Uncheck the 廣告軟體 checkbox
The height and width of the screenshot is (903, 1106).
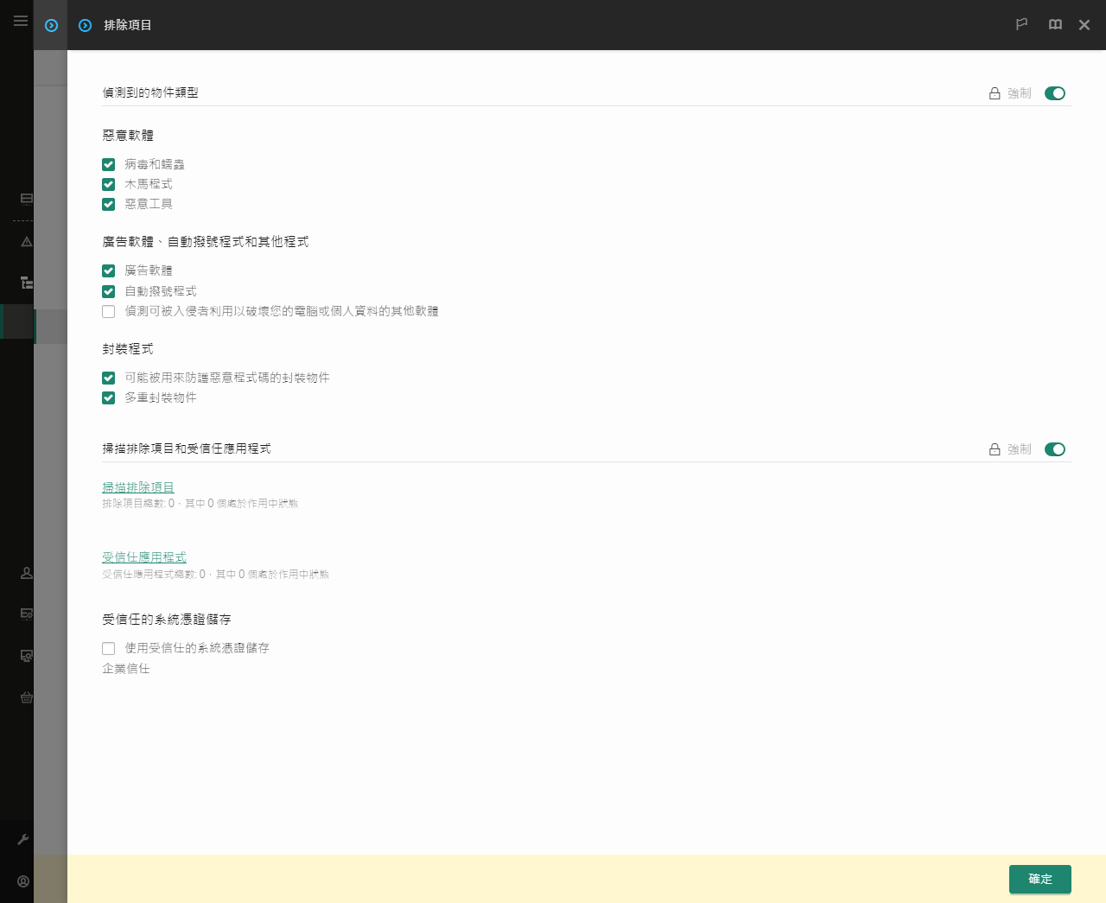(x=108, y=270)
